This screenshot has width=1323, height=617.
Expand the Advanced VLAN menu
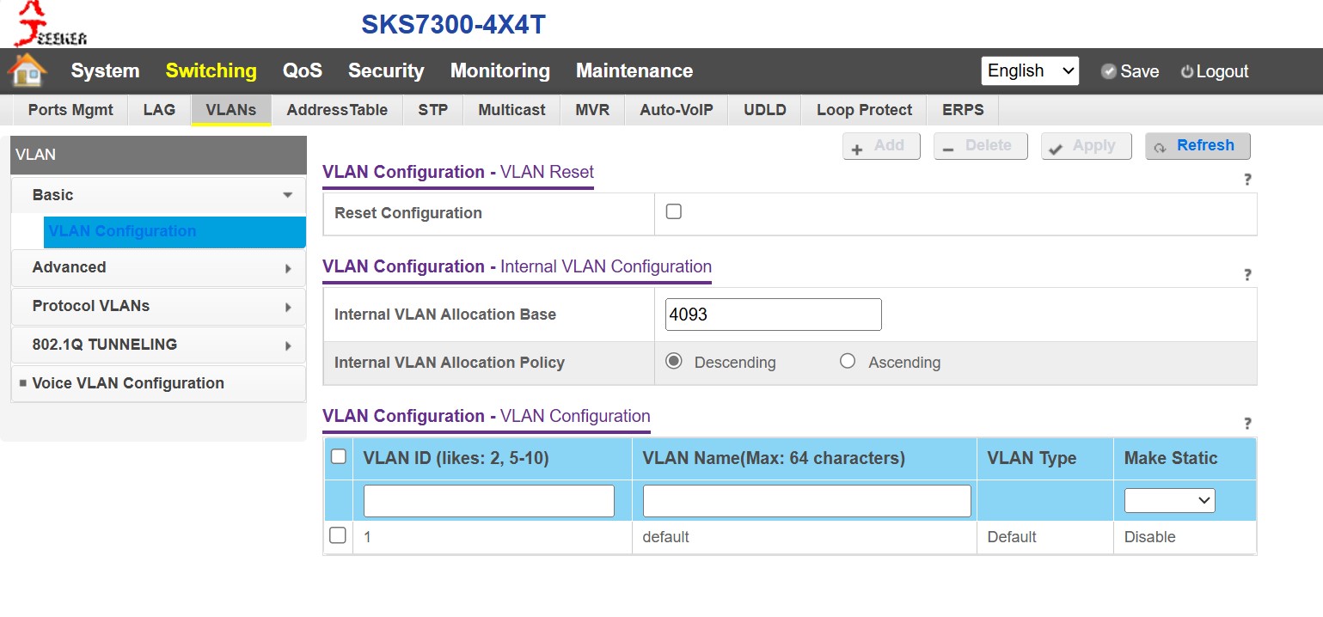pyautogui.click(x=158, y=267)
